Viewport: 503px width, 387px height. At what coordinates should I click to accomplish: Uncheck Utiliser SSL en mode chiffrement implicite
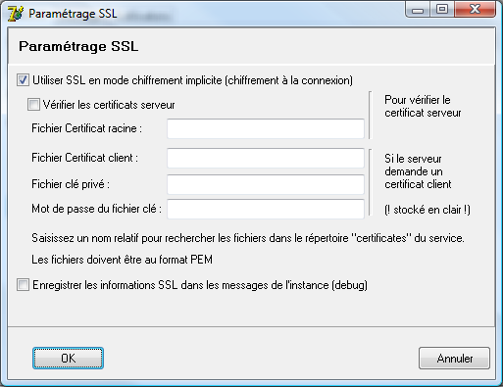tap(23, 80)
